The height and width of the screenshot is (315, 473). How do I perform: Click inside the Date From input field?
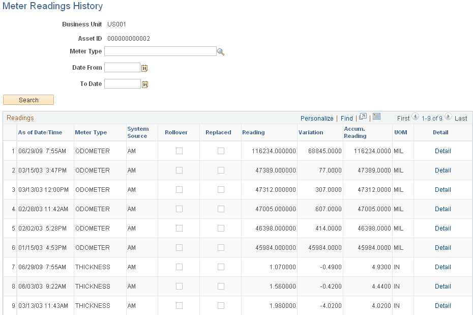(x=122, y=67)
